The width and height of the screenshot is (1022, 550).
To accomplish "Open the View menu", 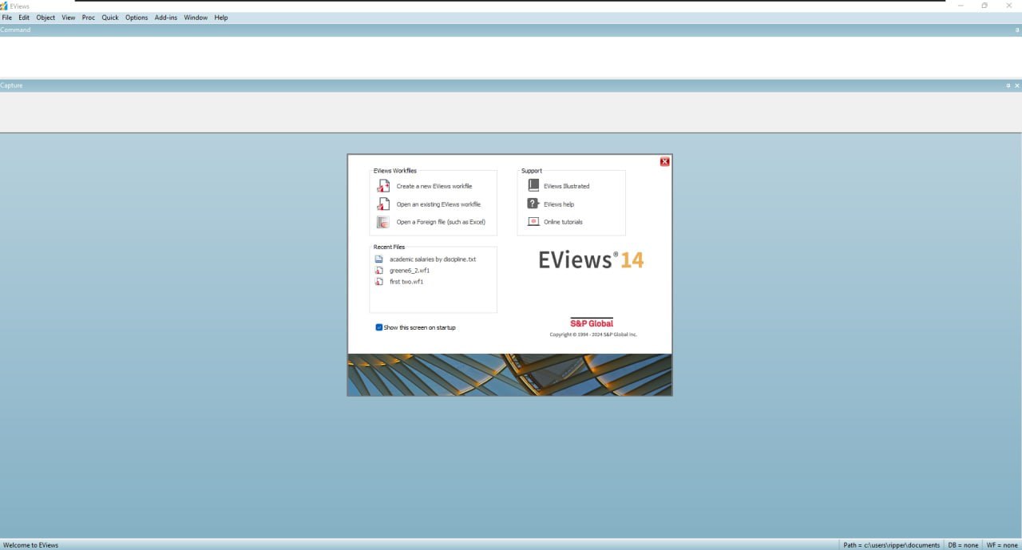I will pyautogui.click(x=69, y=18).
